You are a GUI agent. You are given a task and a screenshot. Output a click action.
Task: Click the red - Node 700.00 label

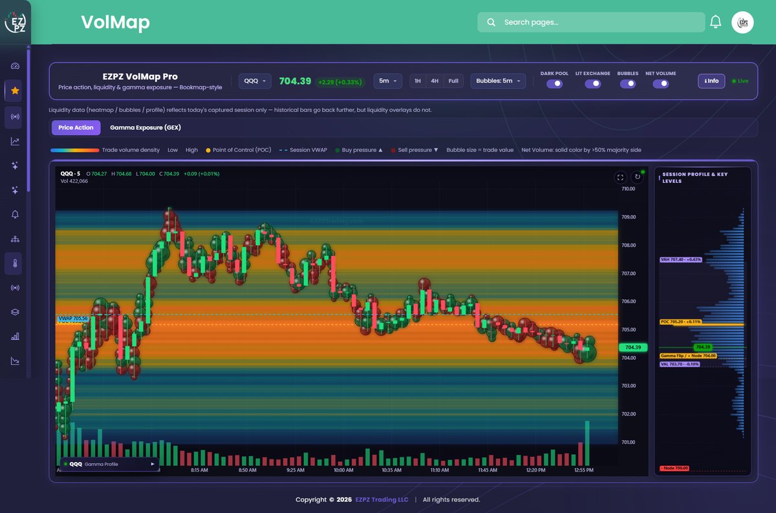(x=674, y=468)
